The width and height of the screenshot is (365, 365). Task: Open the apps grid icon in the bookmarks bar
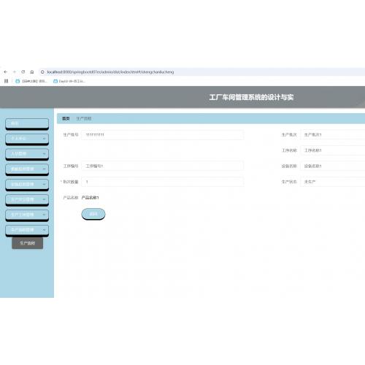click(x=7, y=81)
